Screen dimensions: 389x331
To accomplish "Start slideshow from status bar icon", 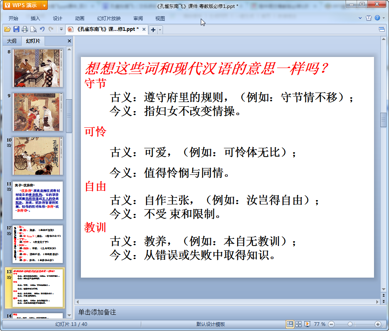I will point(307,324).
